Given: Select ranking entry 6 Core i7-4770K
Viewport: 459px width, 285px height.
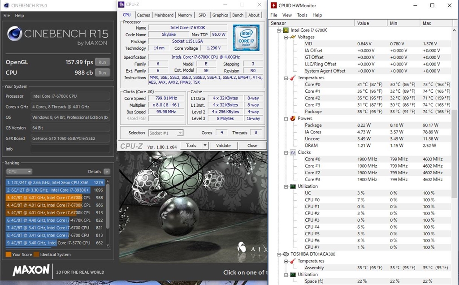Looking at the screenshot, I should coord(55,220).
